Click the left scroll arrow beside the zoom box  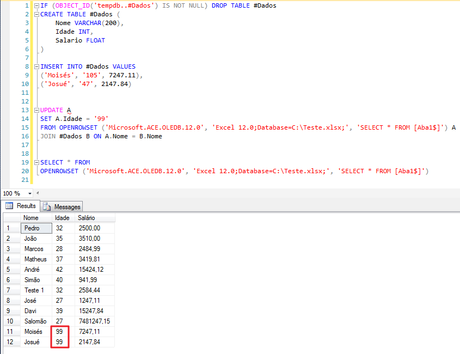pos(37,193)
